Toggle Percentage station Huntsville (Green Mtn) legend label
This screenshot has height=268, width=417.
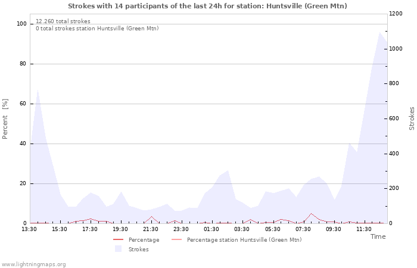[244, 240]
